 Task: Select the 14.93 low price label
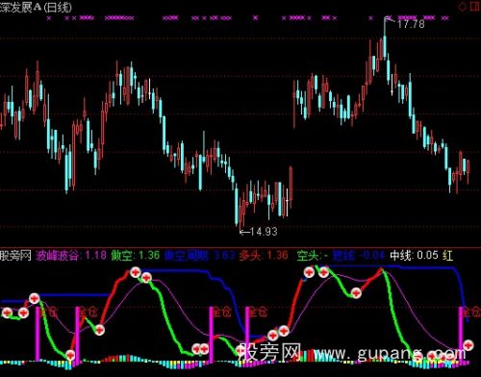pos(264,231)
